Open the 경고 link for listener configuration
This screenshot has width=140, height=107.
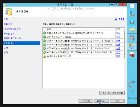pos(118,56)
